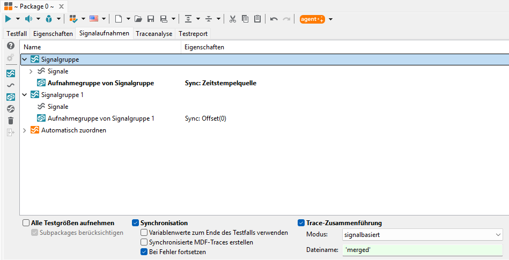Click the expand all rows icon
This screenshot has width=509, height=260.
188,19
